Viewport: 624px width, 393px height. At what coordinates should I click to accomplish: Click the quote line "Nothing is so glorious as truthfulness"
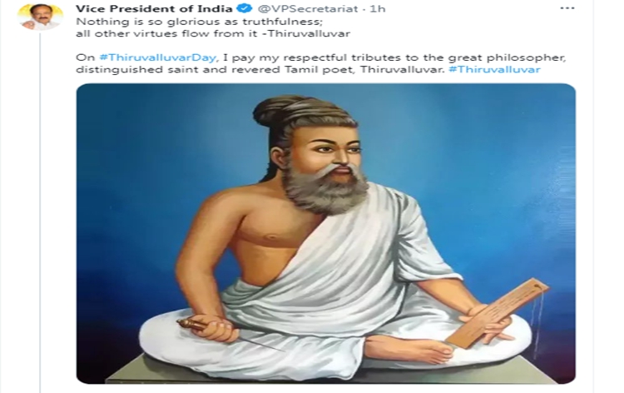pos(200,21)
